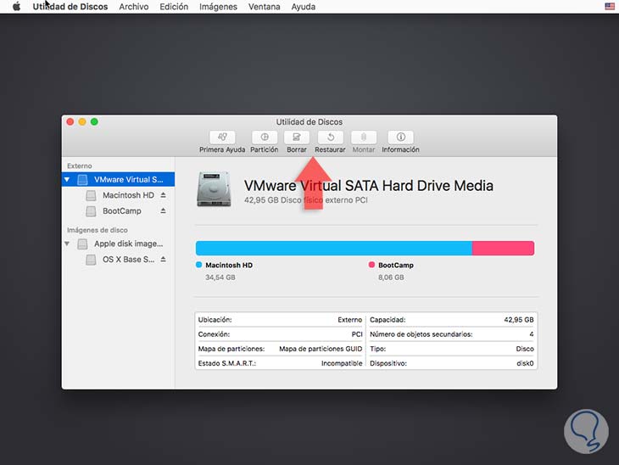Click the Partición label
619x465 pixels.
(265, 149)
